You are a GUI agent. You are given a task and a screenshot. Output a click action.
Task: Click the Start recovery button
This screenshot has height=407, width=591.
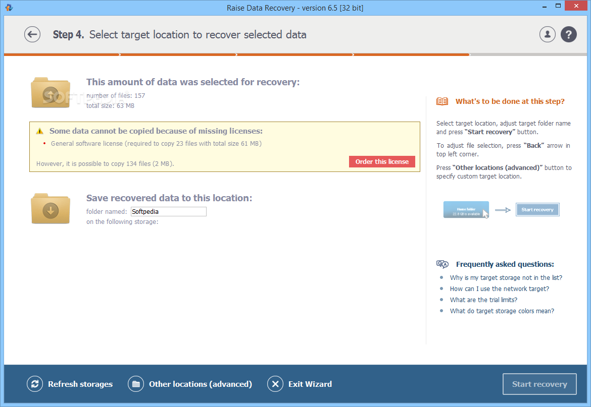(x=539, y=384)
